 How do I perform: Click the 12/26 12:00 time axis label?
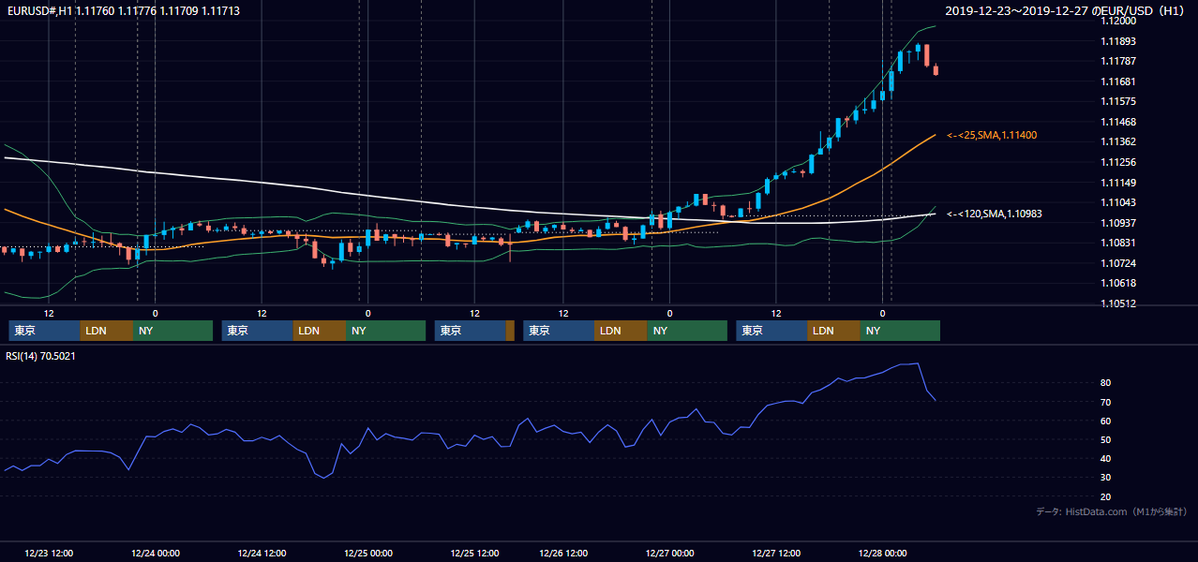click(x=563, y=553)
